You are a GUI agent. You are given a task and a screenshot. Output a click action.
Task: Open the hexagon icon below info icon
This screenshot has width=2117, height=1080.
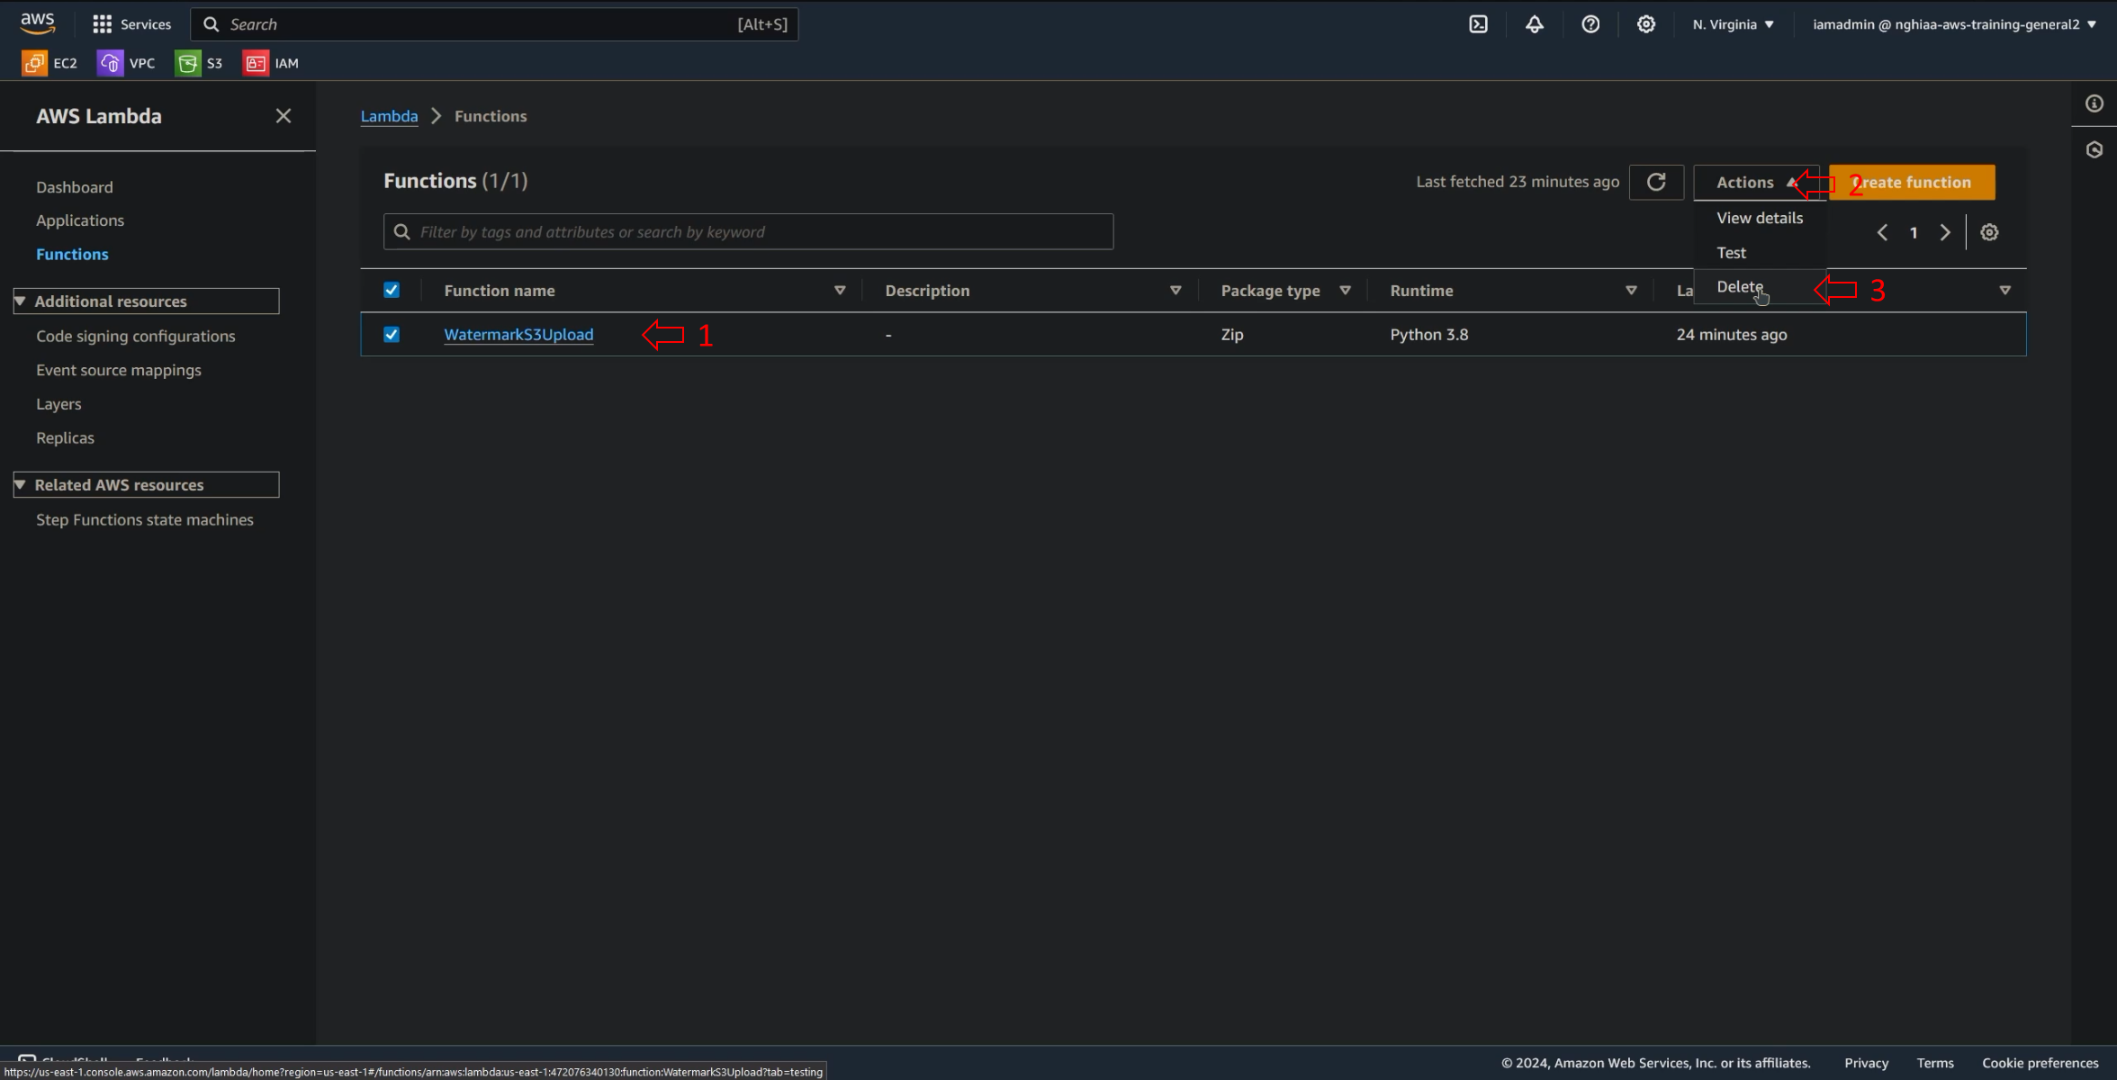2094,149
